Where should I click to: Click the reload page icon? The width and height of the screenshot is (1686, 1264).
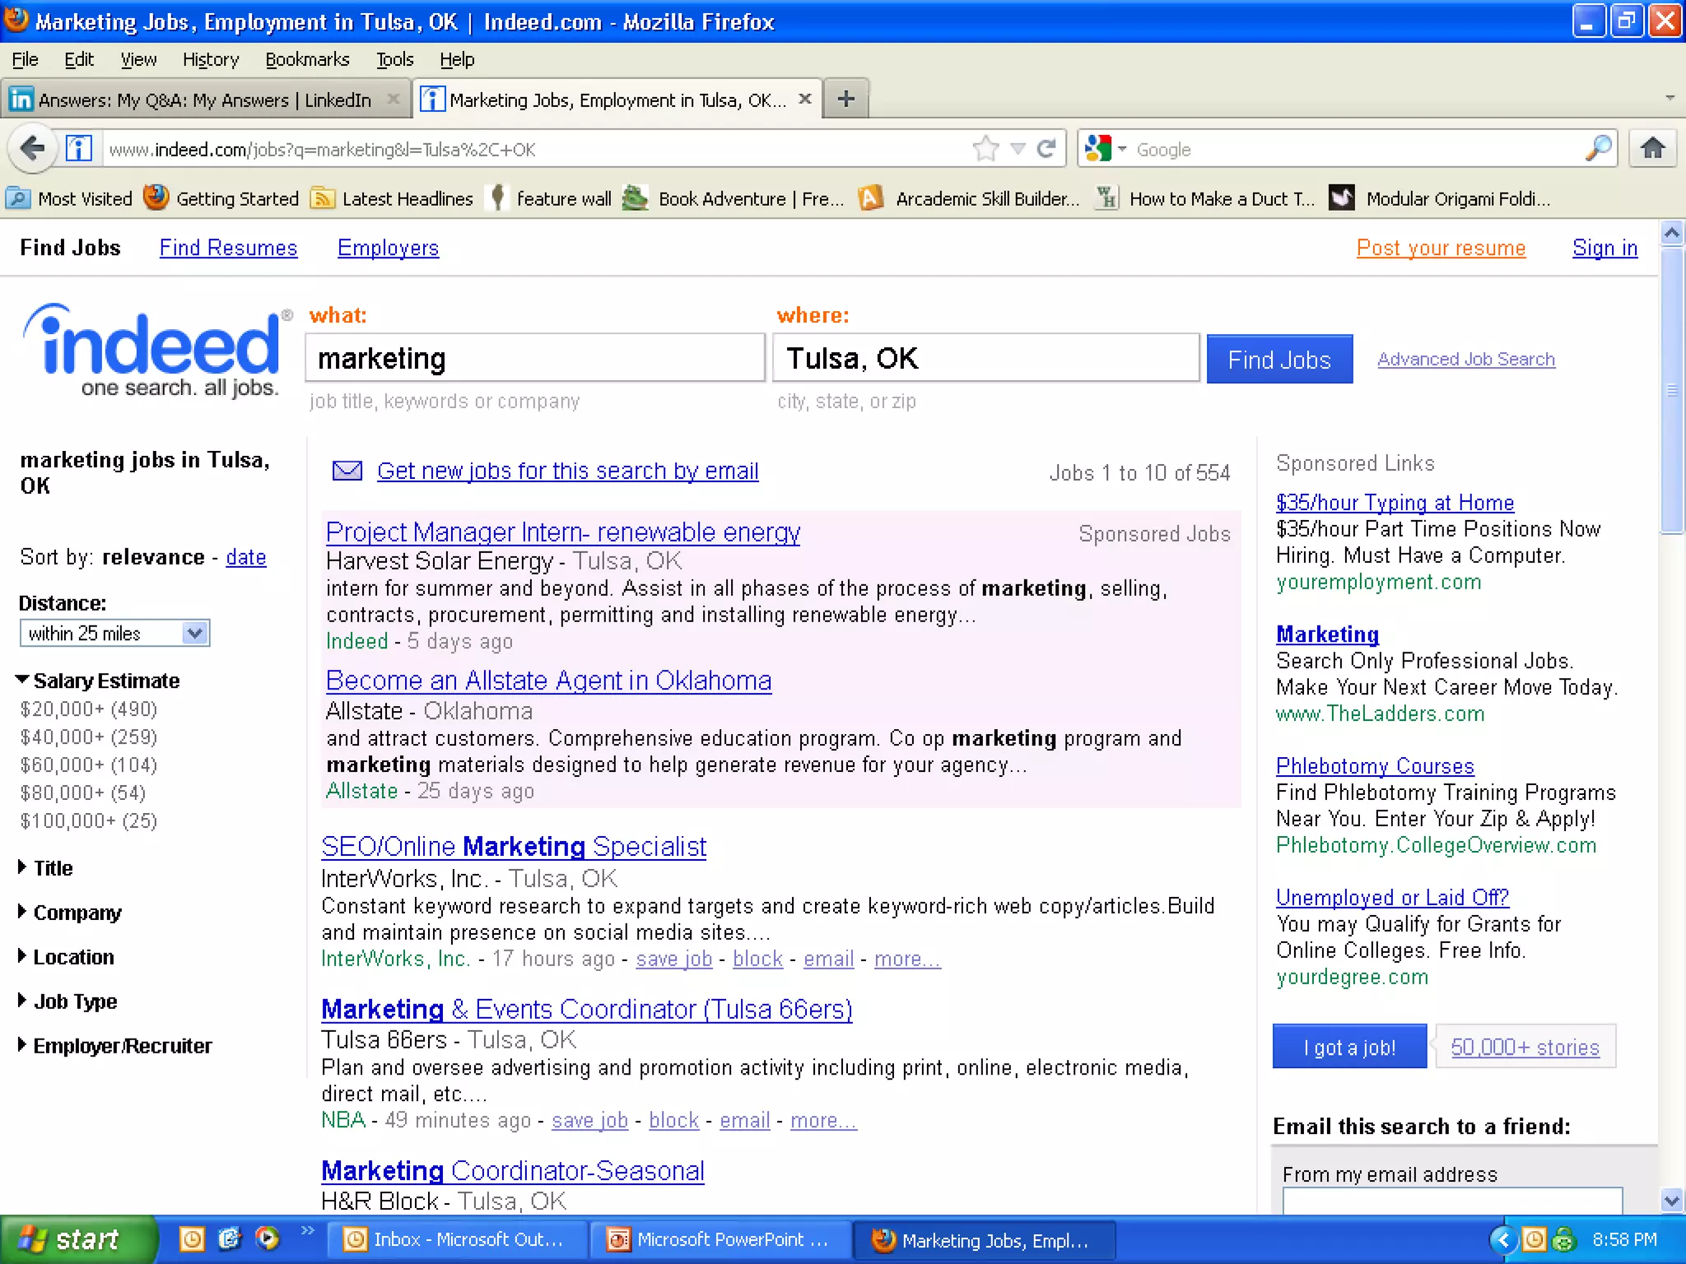[1046, 149]
